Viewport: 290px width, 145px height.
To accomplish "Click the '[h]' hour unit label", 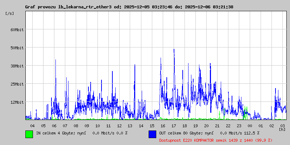I will point(282,129).
